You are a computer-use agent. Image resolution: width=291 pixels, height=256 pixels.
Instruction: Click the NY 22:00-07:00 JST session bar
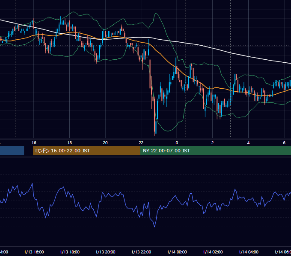point(215,151)
